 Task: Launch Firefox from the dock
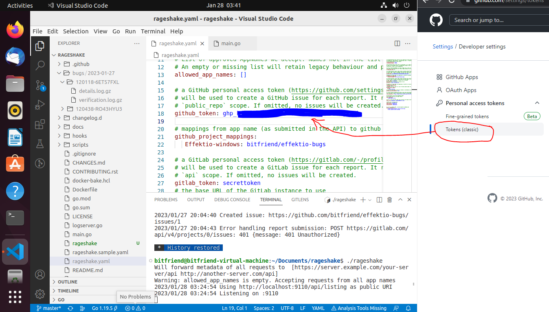tap(15, 29)
